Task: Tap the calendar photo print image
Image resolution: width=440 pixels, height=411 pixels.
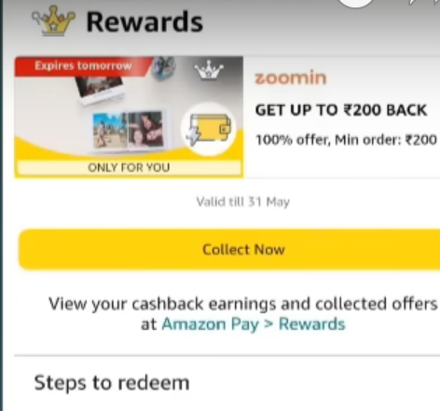Action: pos(100,89)
